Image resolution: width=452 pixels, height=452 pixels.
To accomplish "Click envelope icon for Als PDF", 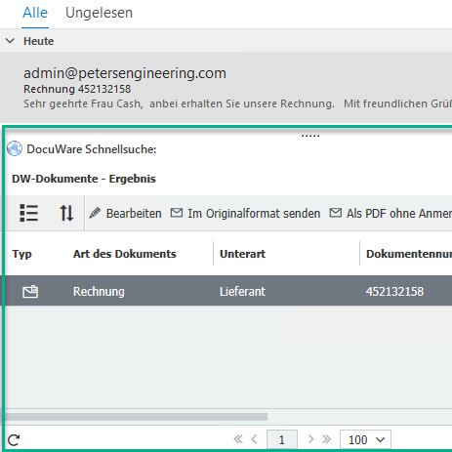I will 336,213.
